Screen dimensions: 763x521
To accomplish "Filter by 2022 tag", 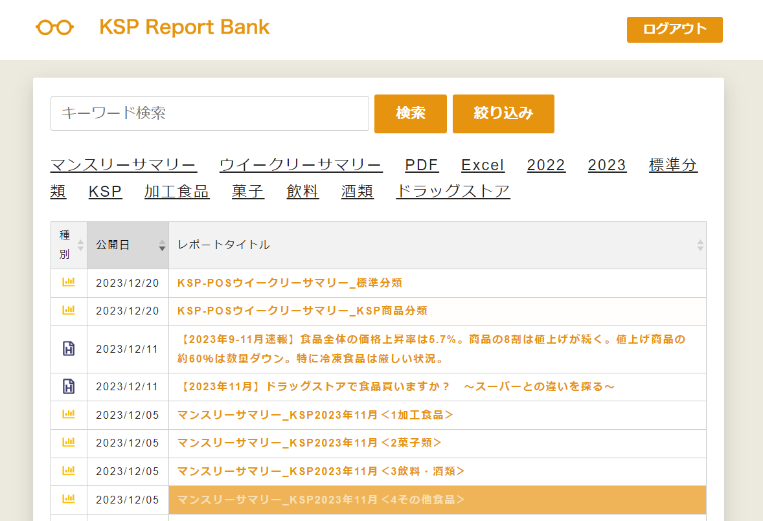I will click(546, 165).
